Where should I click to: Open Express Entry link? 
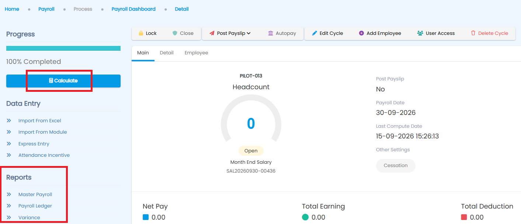click(34, 144)
